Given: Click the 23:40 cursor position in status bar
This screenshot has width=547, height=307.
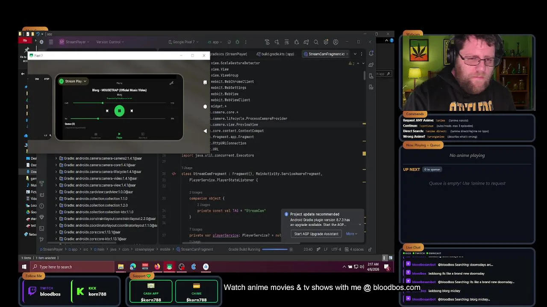Looking at the screenshot, I should point(308,249).
